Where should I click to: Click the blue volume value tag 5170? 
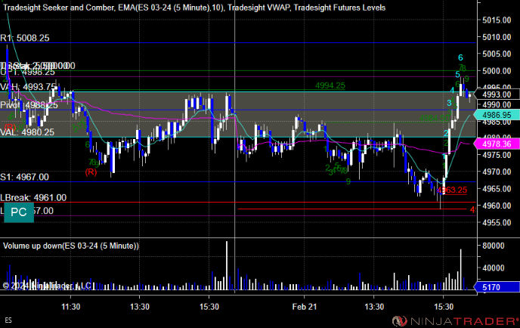point(497,287)
